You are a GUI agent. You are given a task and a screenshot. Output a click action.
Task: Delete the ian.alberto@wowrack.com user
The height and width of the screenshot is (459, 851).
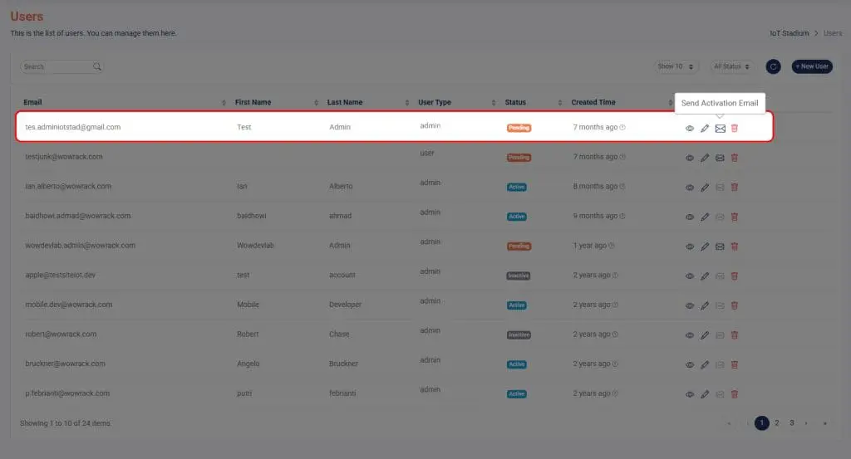(735, 188)
